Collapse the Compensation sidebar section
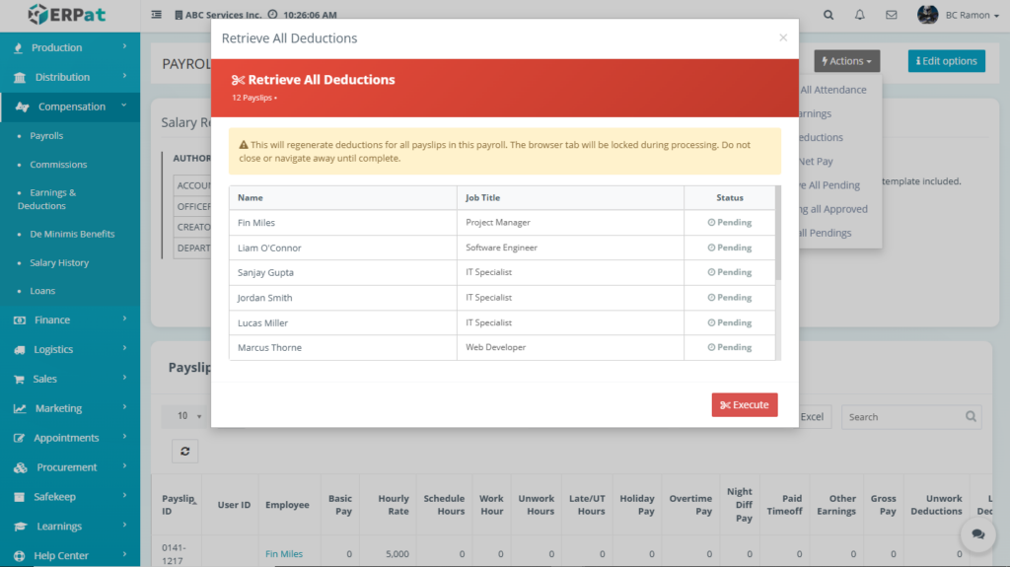Viewport: 1010px width, 567px height. (71, 106)
